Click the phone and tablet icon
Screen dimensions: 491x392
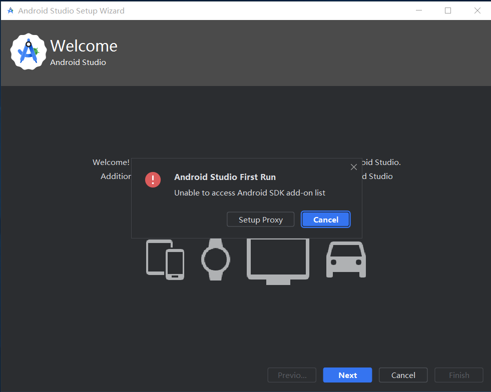coord(165,259)
